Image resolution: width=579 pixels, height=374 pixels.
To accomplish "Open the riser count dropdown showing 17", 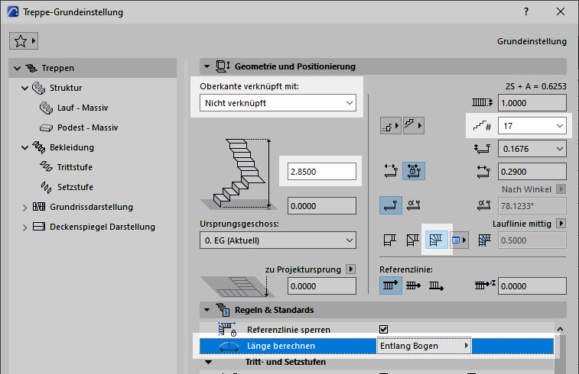I will [x=532, y=126].
